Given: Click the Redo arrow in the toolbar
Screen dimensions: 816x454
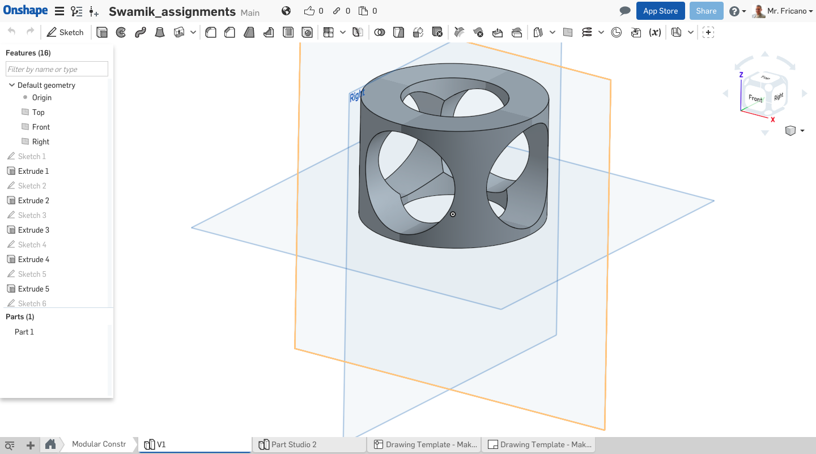Looking at the screenshot, I should click(31, 32).
